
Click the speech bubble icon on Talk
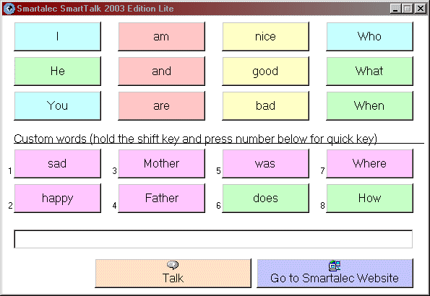tap(173, 265)
